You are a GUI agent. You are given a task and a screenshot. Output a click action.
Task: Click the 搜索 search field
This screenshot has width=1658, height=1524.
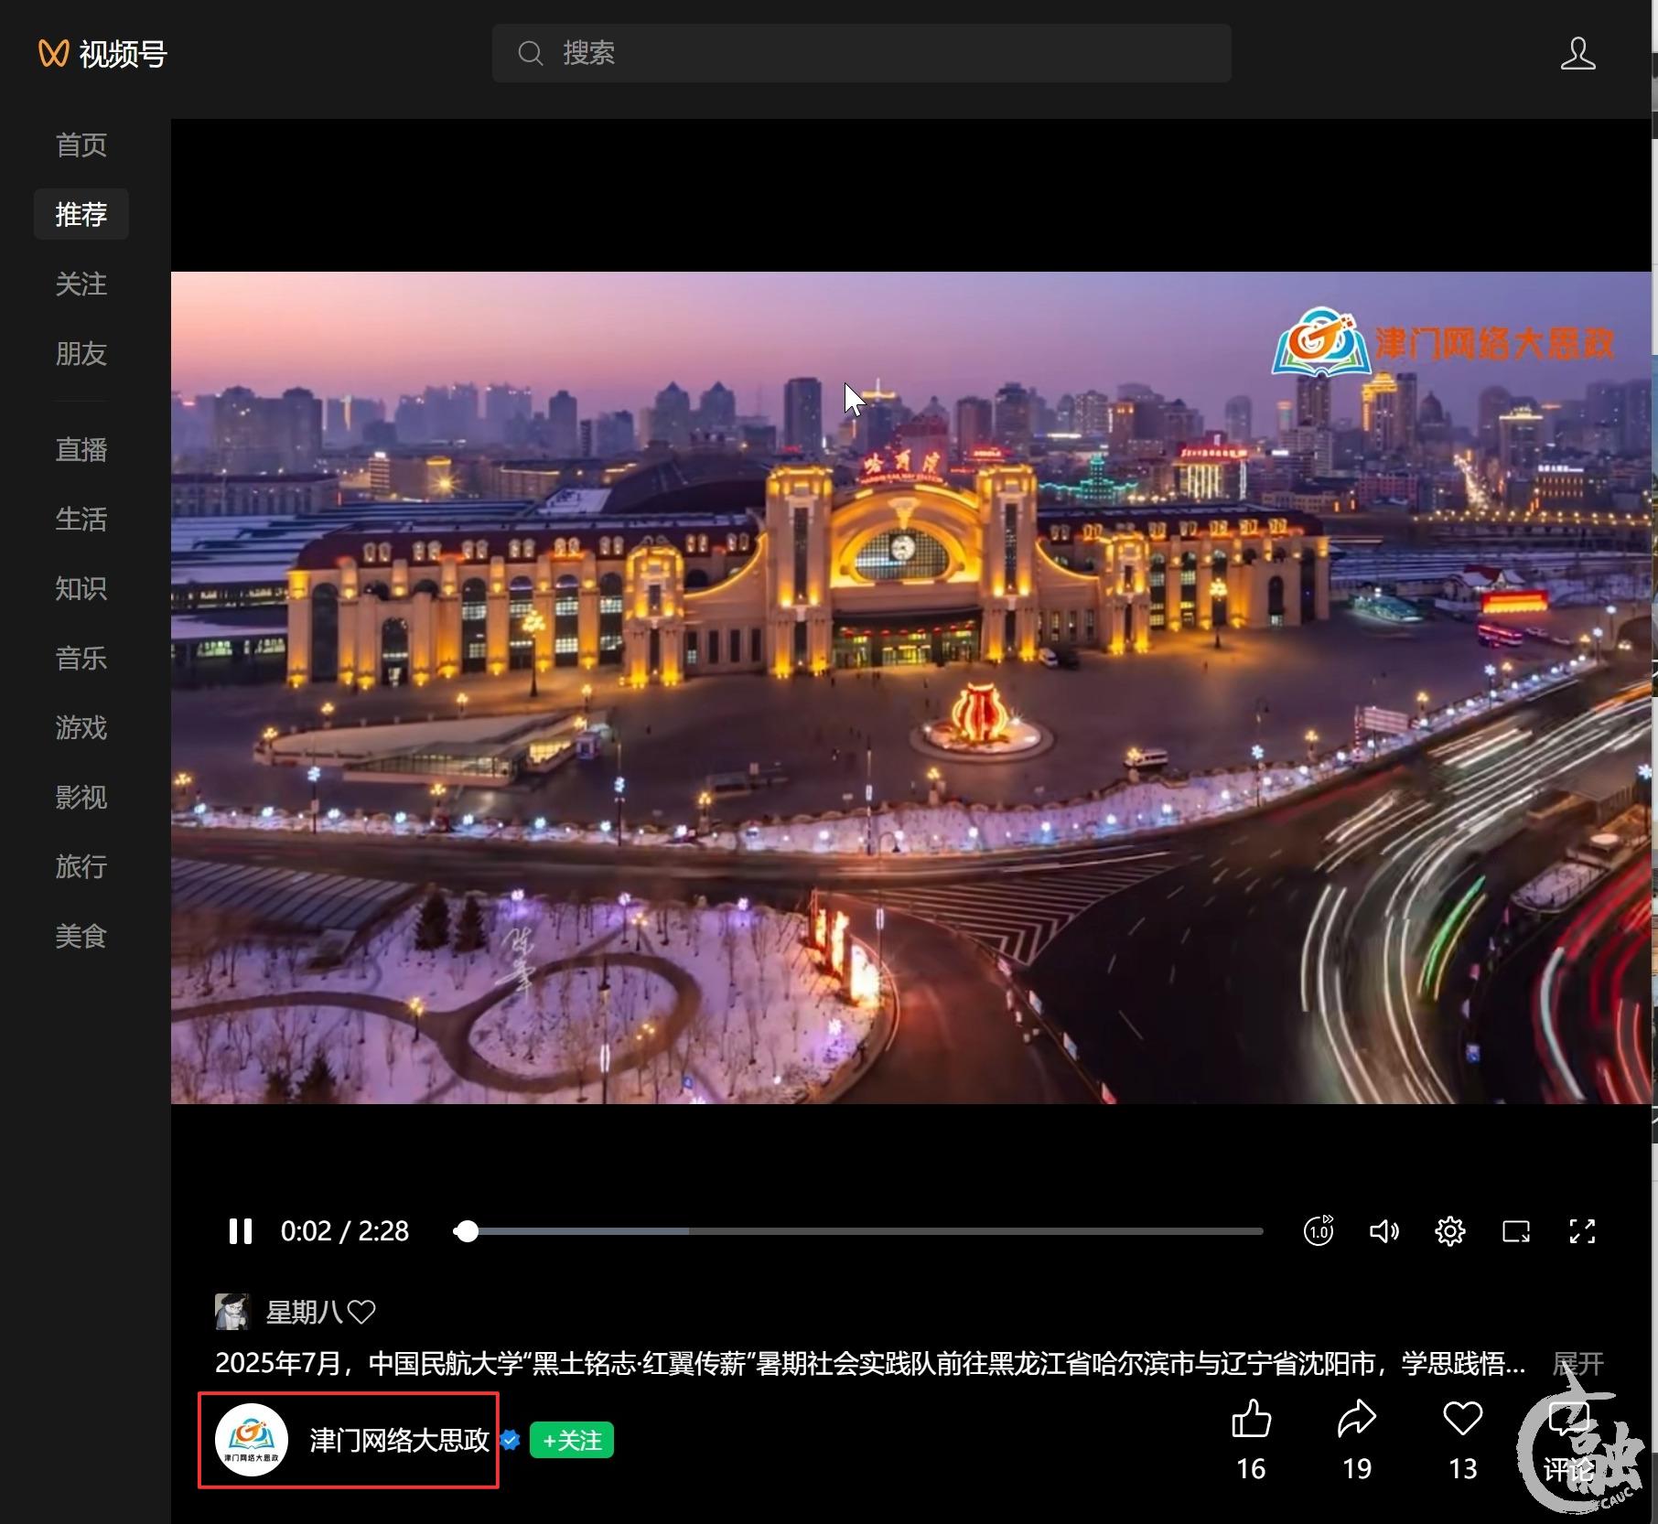pos(860,53)
